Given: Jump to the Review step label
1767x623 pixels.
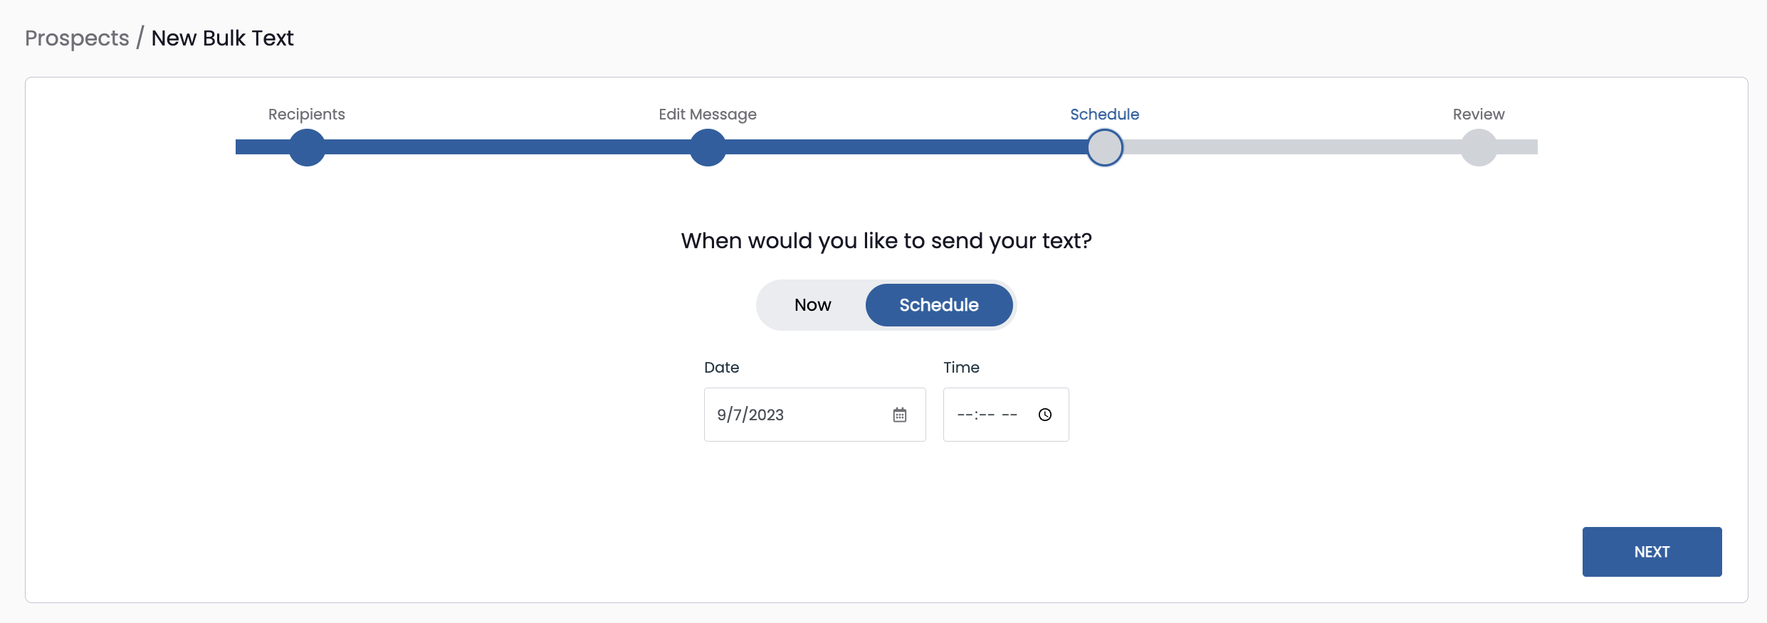Looking at the screenshot, I should [x=1478, y=115].
